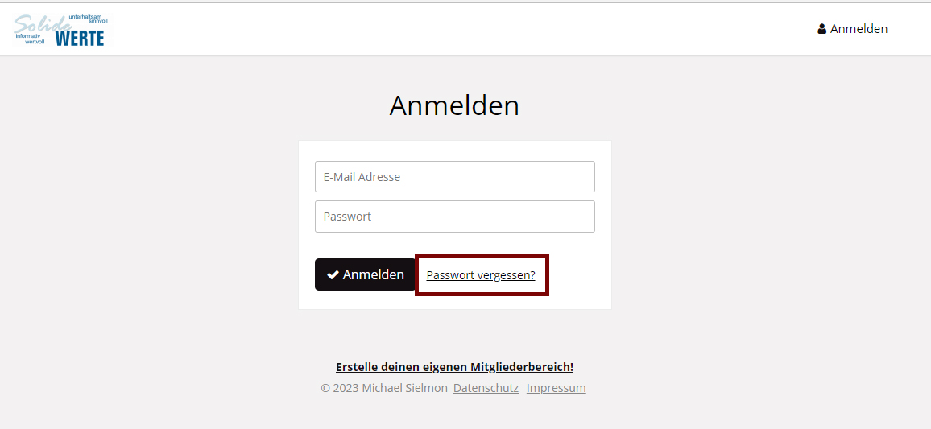Open Anmelden in the top navigation
The image size is (931, 429).
pyautogui.click(x=859, y=29)
